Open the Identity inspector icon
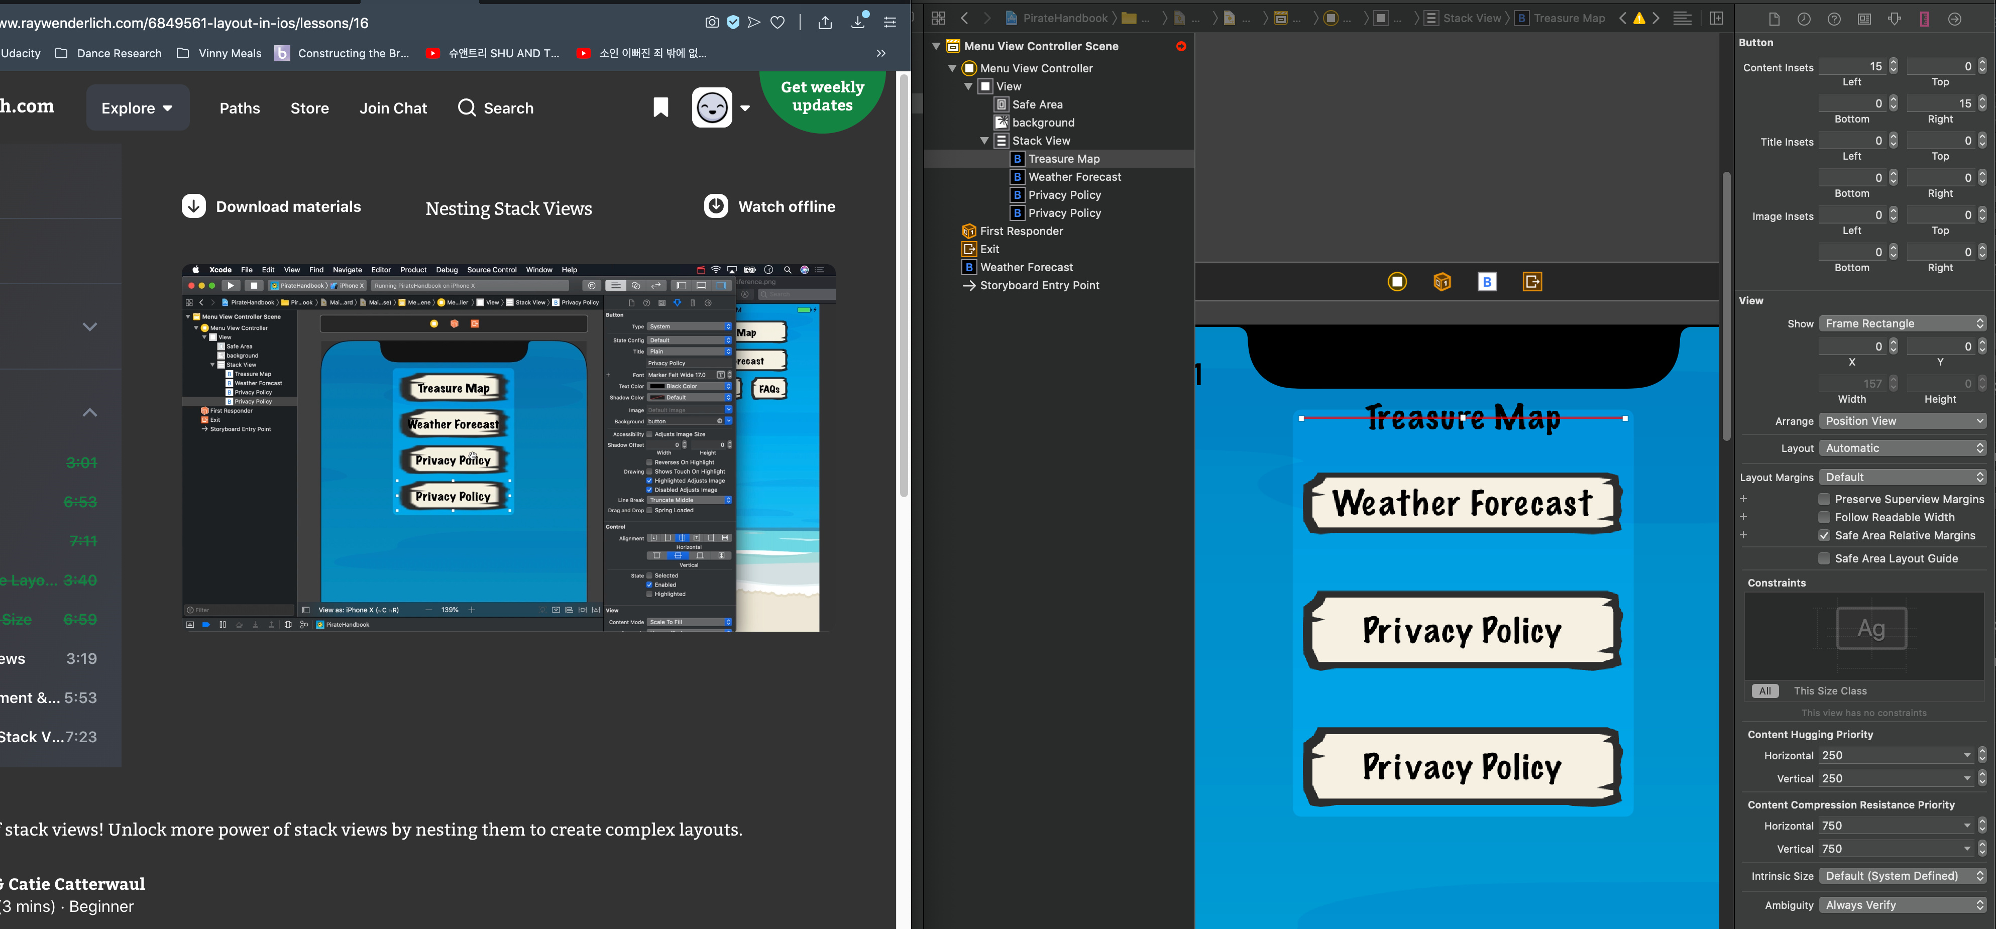1996x929 pixels. tap(1864, 20)
